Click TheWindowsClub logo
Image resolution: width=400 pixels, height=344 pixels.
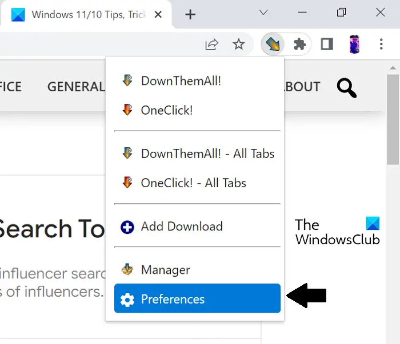[337, 232]
